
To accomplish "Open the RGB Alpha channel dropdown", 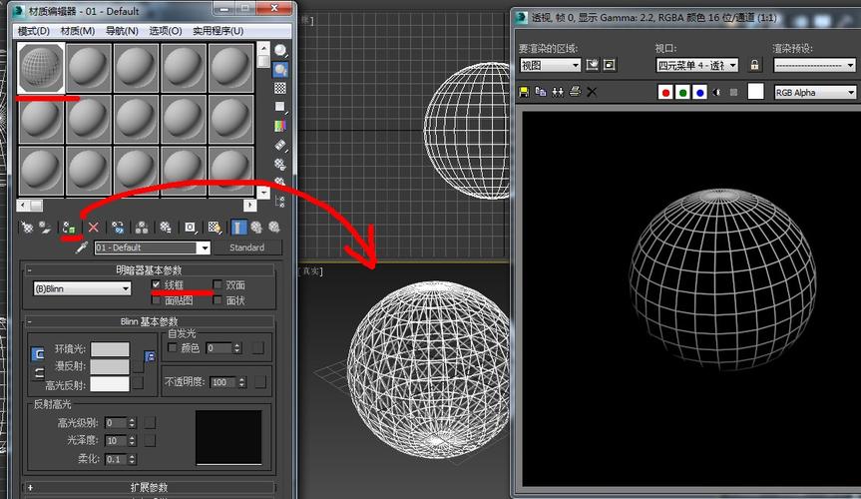I will point(815,93).
